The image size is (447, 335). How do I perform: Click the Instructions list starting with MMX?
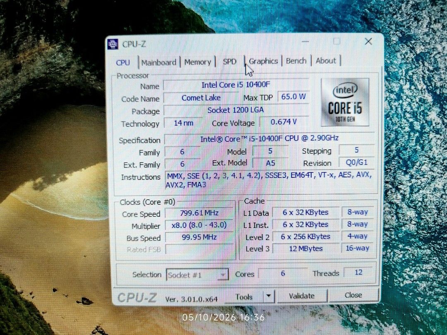click(269, 179)
